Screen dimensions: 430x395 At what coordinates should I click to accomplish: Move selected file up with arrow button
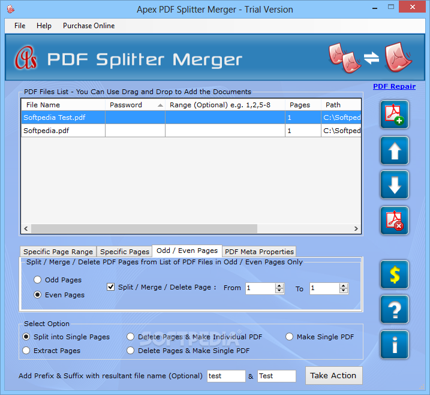click(395, 150)
